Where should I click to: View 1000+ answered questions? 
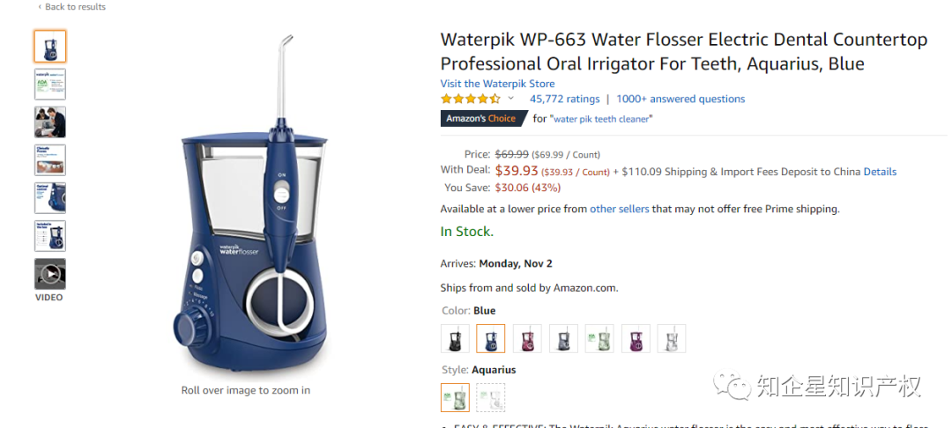[681, 99]
